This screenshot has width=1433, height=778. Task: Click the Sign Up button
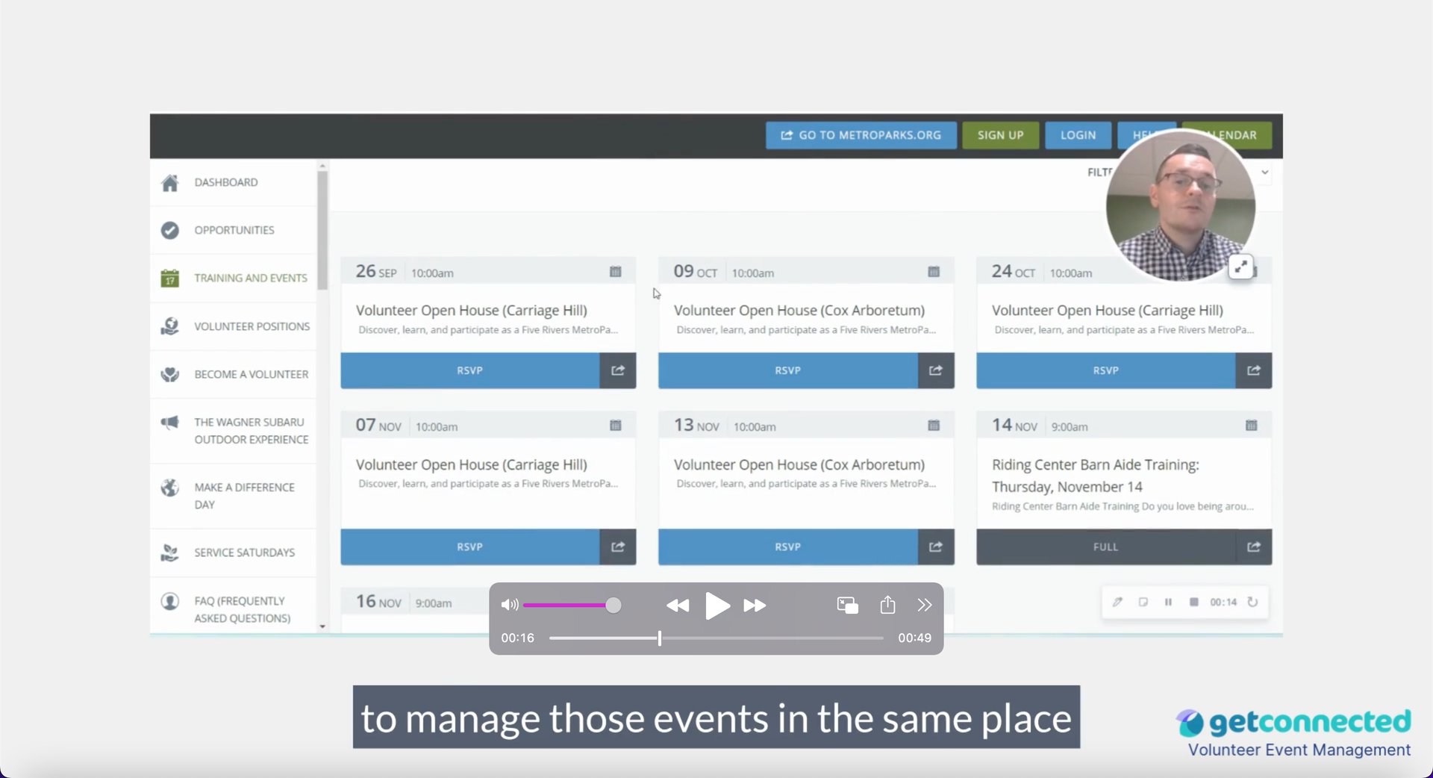click(1000, 135)
